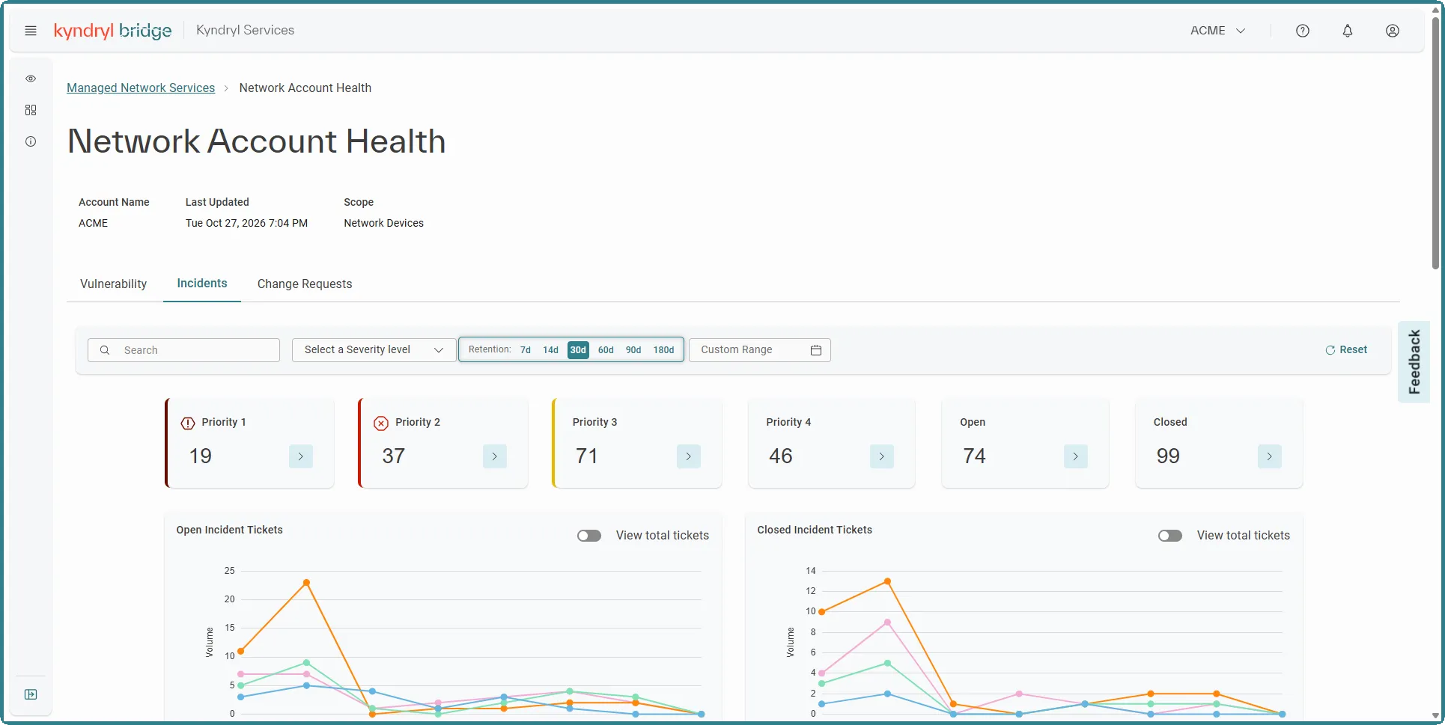Open the help question mark icon
The width and height of the screenshot is (1445, 725).
coord(1303,31)
